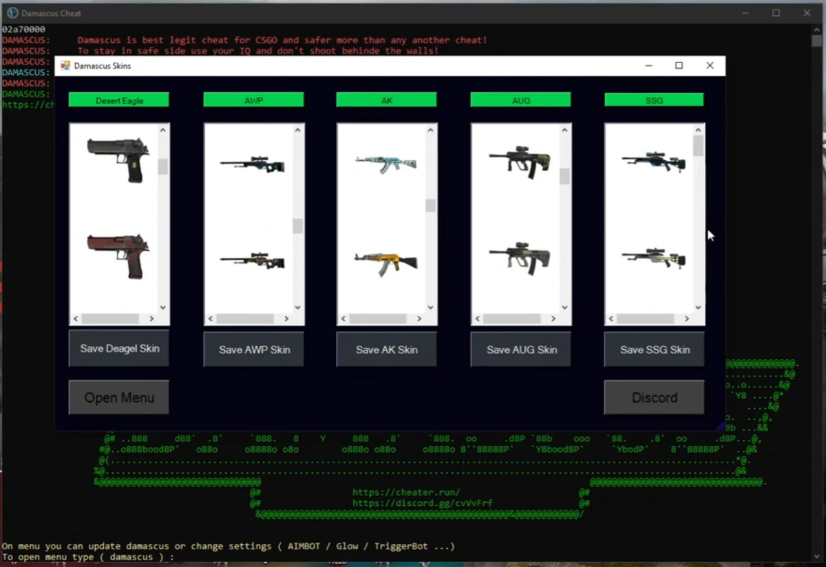Click left arrow of AUG horizontal scrollbar
Viewport: 826px width, 567px height.
[478, 319]
